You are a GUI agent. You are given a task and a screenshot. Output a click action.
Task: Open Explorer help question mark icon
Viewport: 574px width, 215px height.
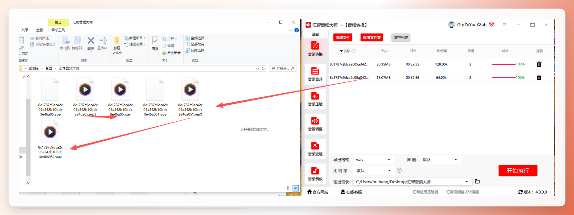tap(297, 30)
